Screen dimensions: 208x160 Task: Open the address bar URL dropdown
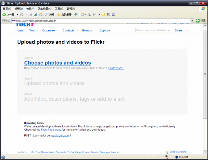(192, 21)
